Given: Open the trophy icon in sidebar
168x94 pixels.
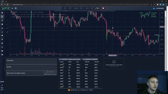Looking at the screenshot, I should point(2,39).
